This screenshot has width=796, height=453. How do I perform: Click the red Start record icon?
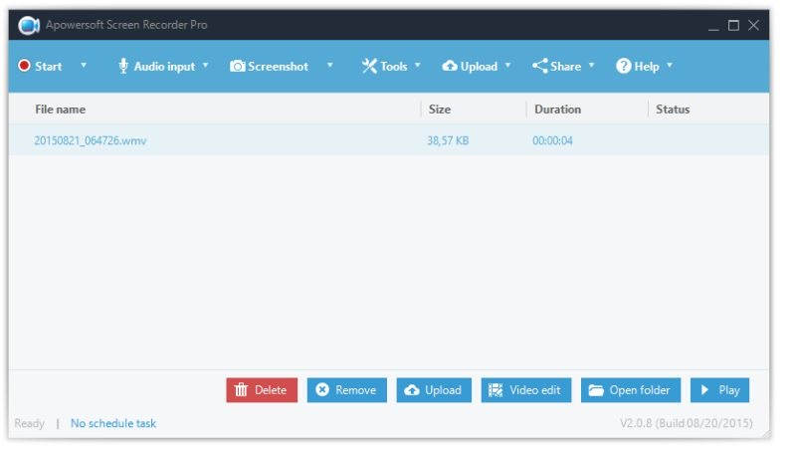tap(24, 66)
